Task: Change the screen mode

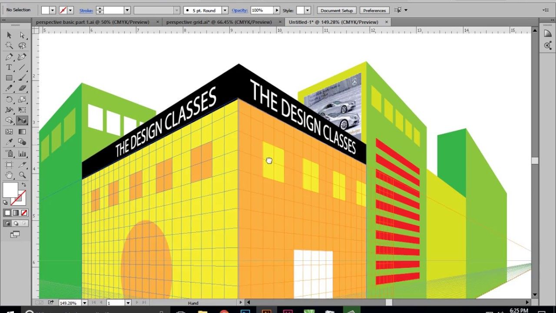Action: click(x=15, y=234)
